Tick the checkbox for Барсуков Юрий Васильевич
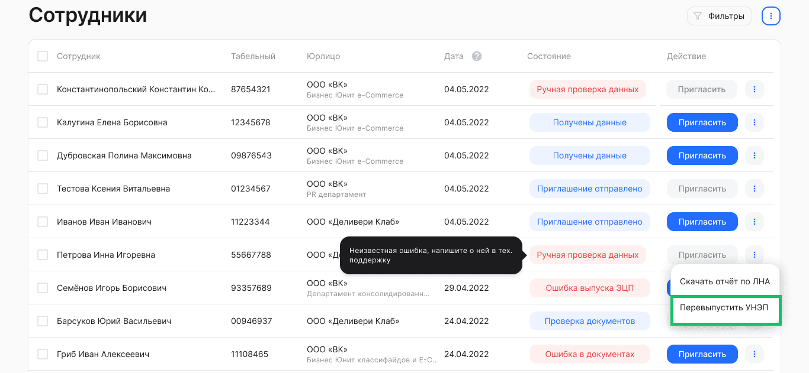 (x=43, y=321)
